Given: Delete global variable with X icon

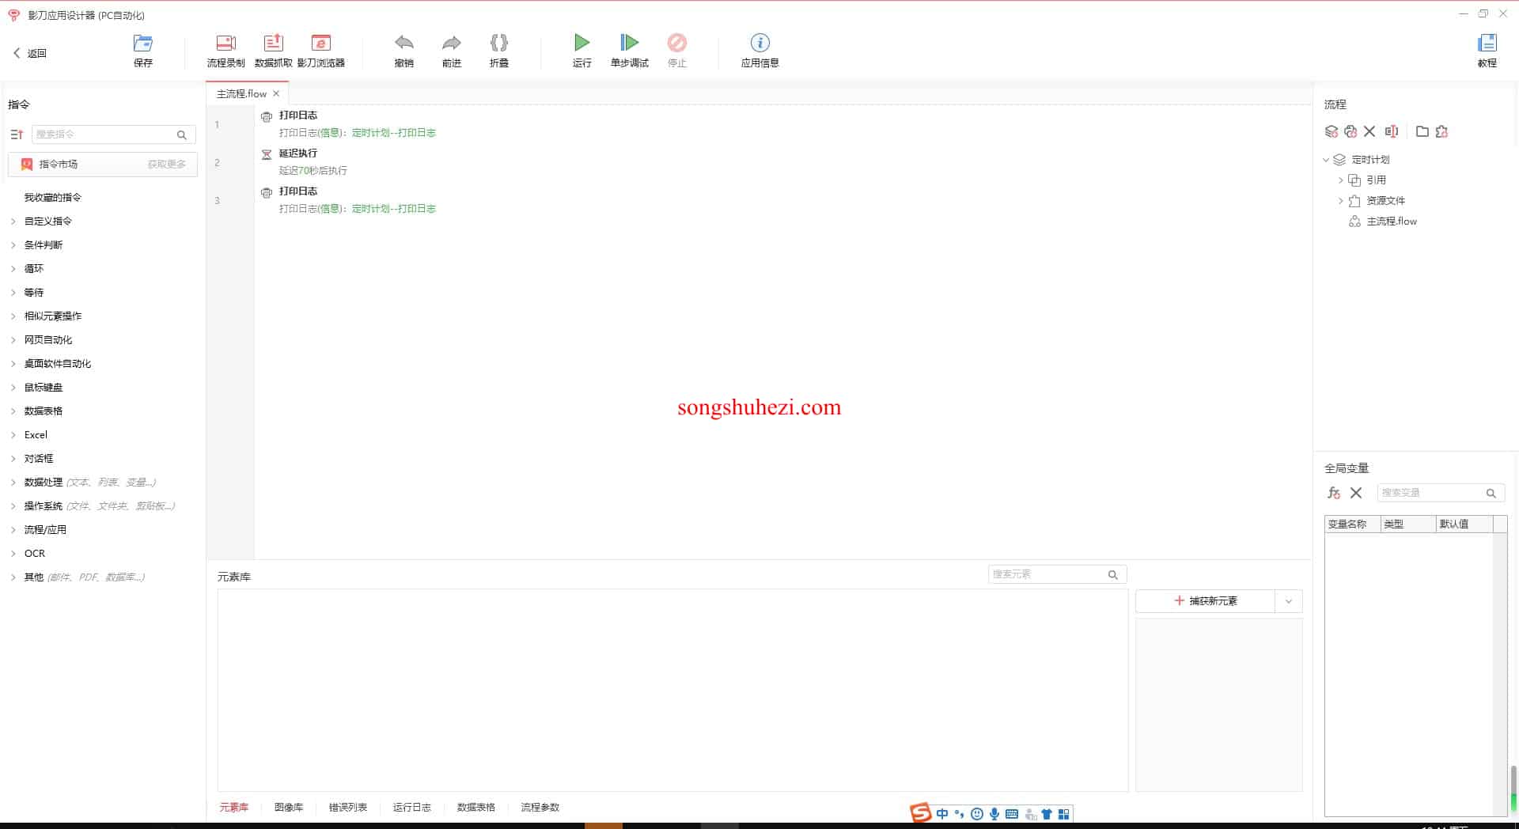Looking at the screenshot, I should (x=1356, y=493).
